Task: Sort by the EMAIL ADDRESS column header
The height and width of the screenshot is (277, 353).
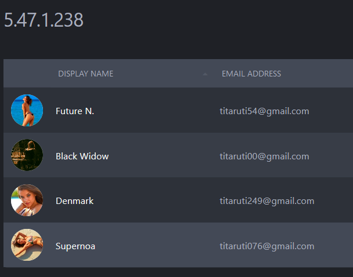Action: pyautogui.click(x=251, y=74)
